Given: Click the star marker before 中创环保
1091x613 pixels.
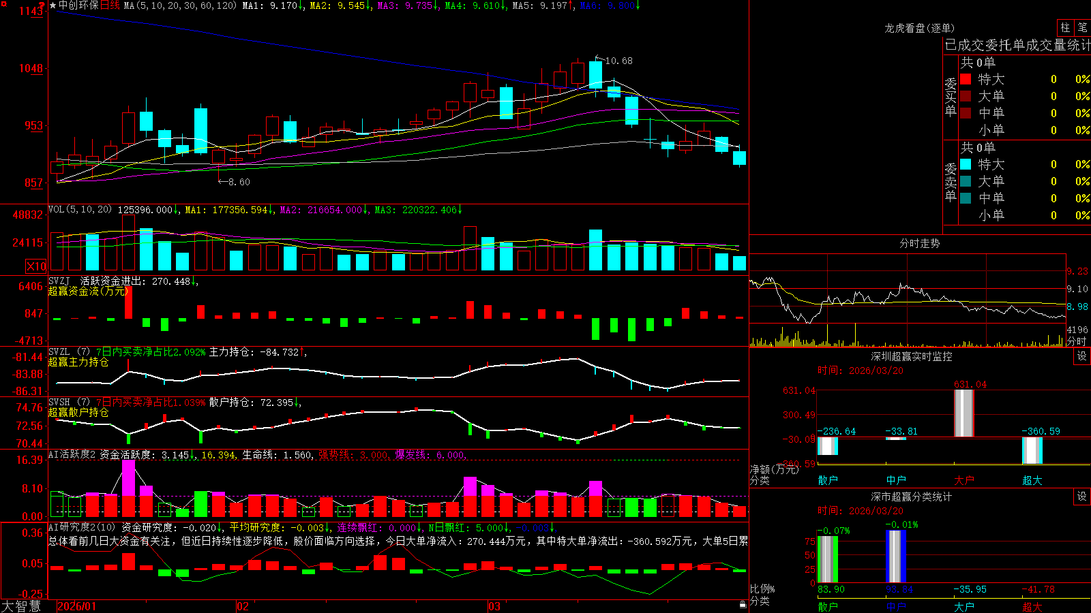Looking at the screenshot, I should tap(53, 5).
